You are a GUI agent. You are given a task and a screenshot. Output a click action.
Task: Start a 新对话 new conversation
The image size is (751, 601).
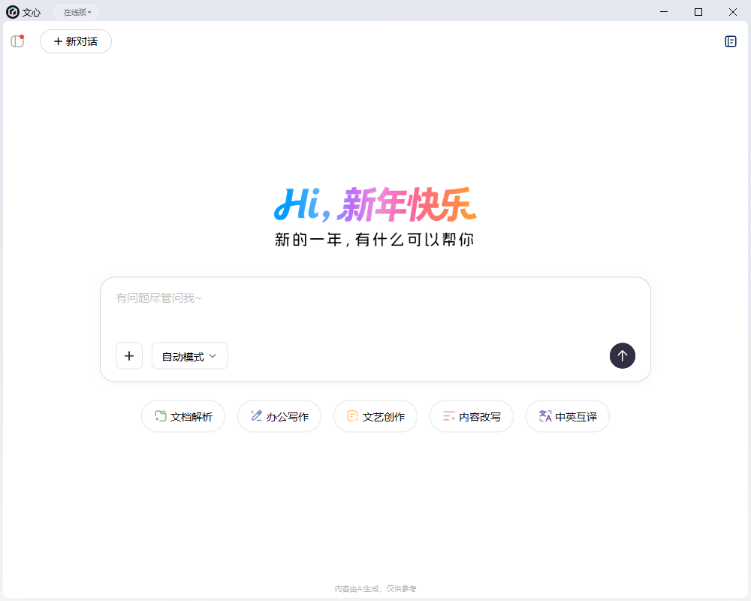point(75,41)
